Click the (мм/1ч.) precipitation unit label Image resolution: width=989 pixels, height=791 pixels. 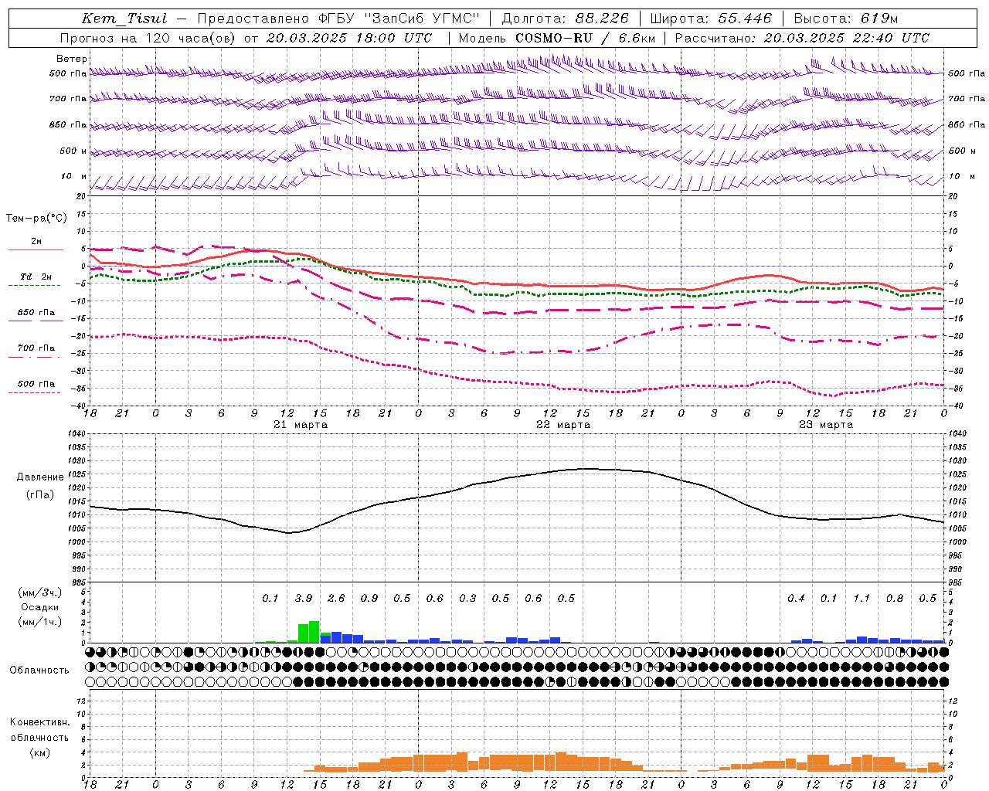[41, 622]
